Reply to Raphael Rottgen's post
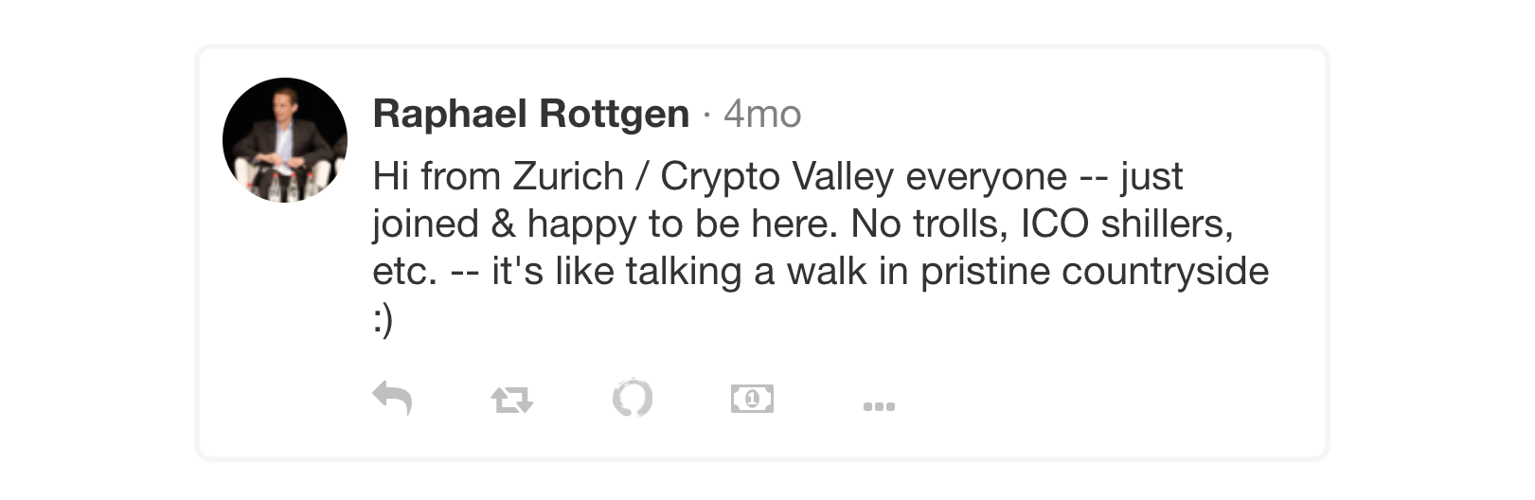This screenshot has height=500, width=1535. click(x=392, y=398)
